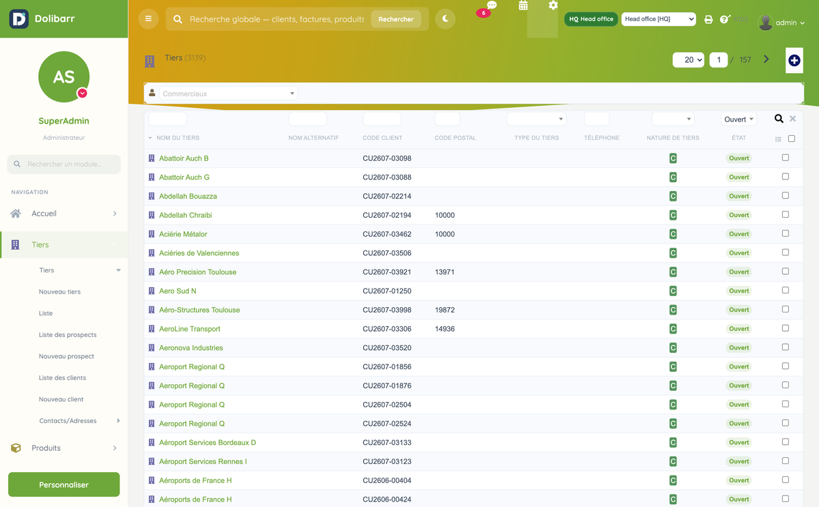Click the Rechercher un module field
Image resolution: width=819 pixels, height=507 pixels.
click(x=63, y=164)
